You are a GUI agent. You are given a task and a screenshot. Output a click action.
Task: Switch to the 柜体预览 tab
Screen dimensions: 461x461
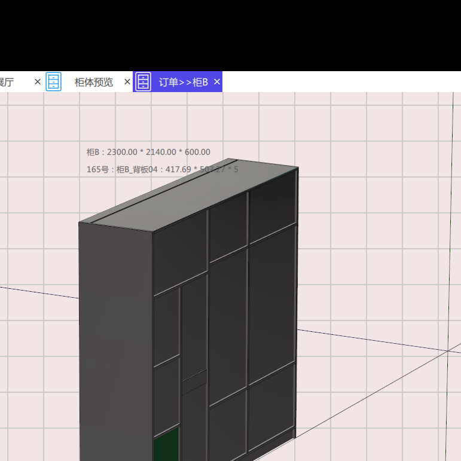(x=93, y=82)
